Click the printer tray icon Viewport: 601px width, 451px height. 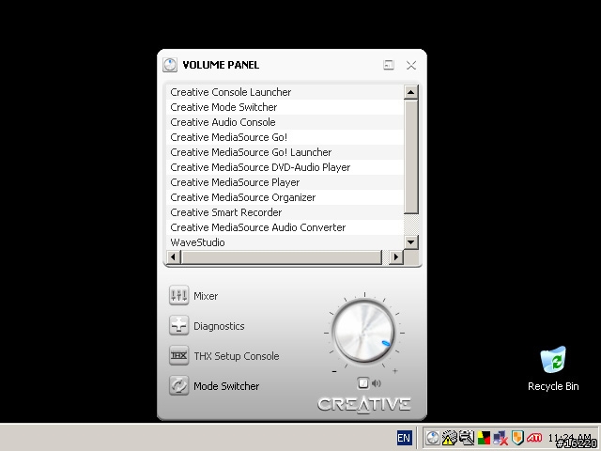(467, 438)
